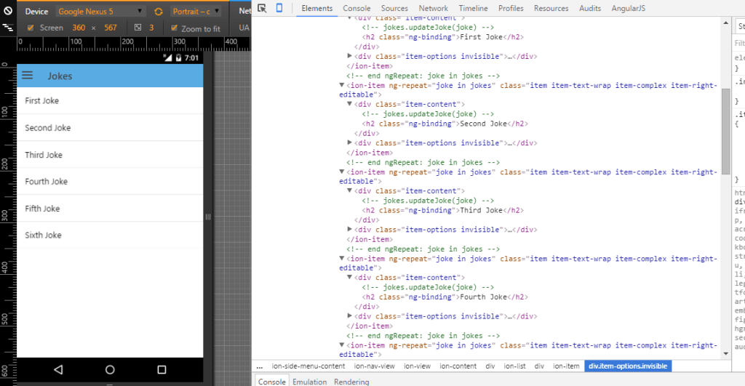Activate the inspect element cursor tool
The image size is (745, 386).
tap(262, 8)
